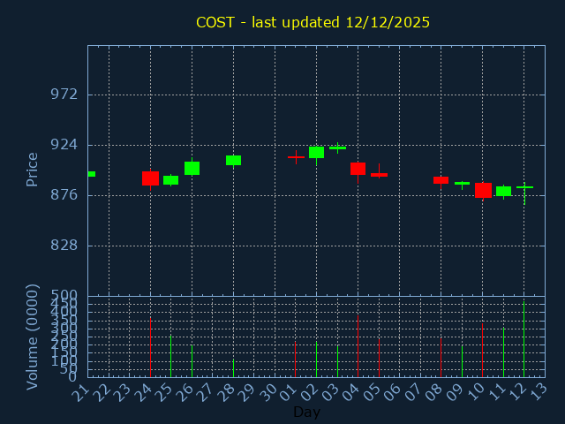565x424 pixels.
Task: Select the green candlestick for day 28
Action: coord(233,161)
